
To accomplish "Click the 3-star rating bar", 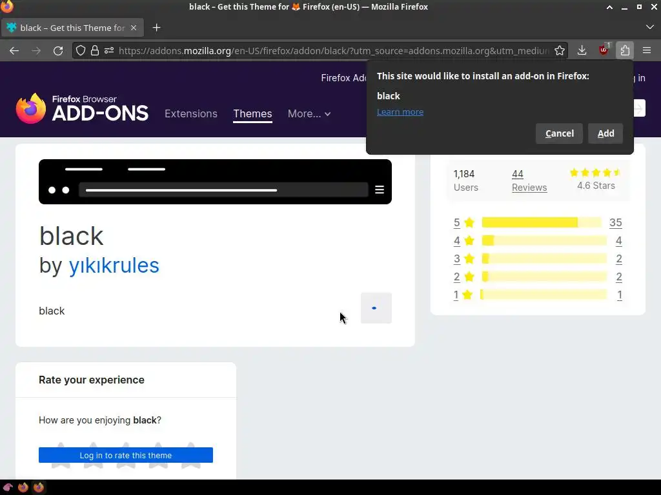I will (544, 258).
